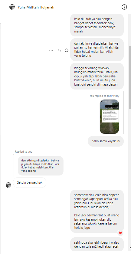Screen dimensions: 131x254
Task: Select message starting "sehingga aku lebih berani"
Action: (97, 244)
